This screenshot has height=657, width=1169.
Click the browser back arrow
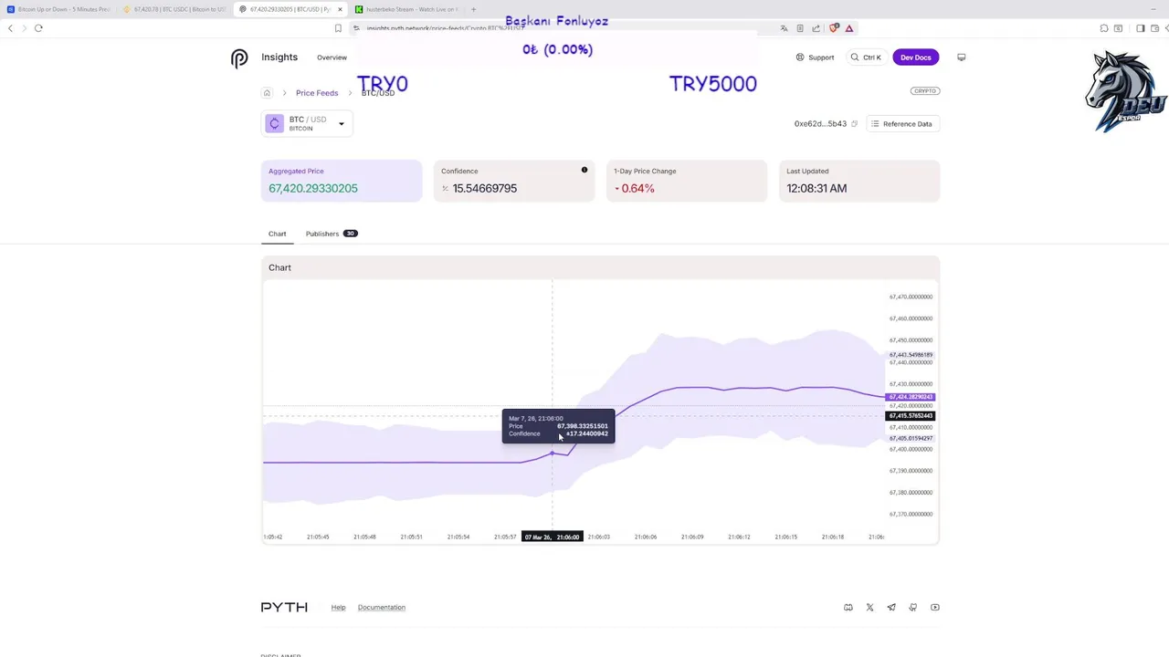pyautogui.click(x=10, y=28)
